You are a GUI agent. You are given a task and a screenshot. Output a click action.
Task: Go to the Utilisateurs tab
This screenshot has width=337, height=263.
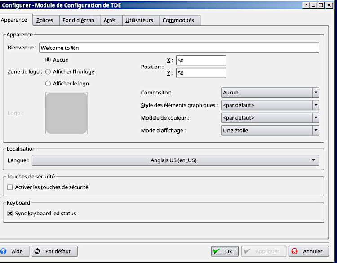coord(141,20)
